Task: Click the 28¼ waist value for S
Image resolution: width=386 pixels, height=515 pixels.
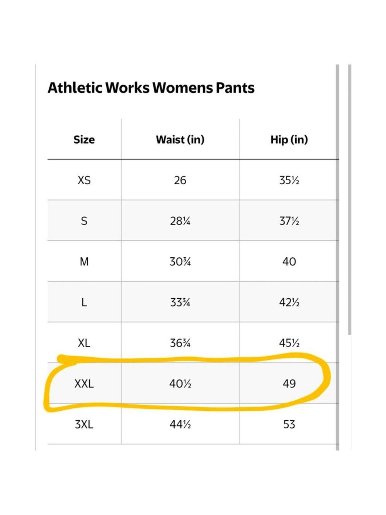Action: pos(180,221)
